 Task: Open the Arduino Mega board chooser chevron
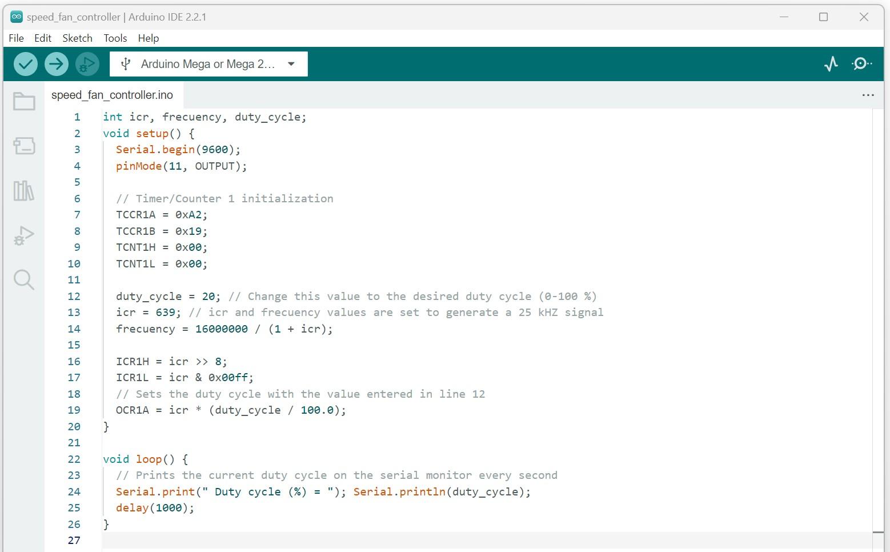point(291,63)
